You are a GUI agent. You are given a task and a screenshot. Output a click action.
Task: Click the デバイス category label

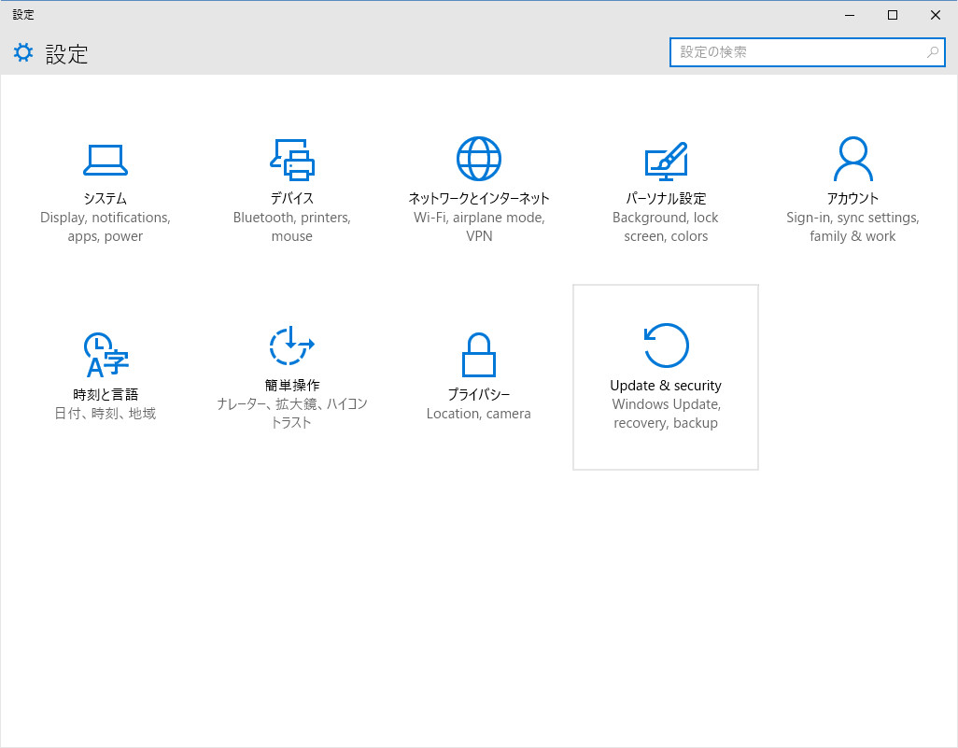coord(292,199)
